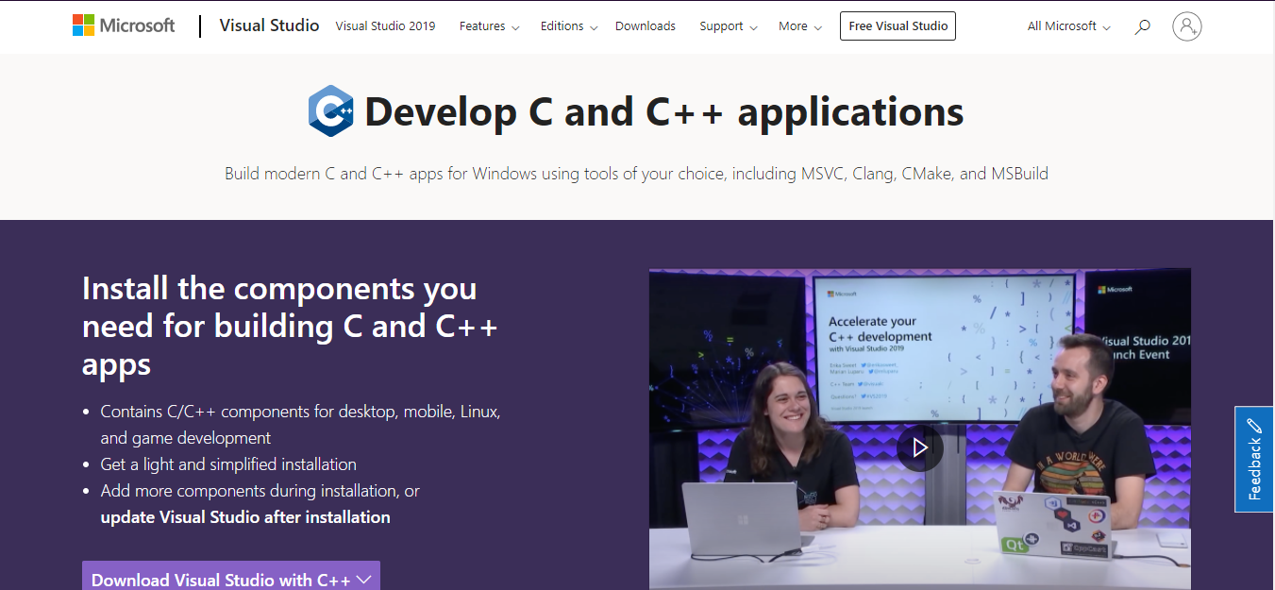
Task: Click the C++ hexagon logo
Action: click(331, 111)
